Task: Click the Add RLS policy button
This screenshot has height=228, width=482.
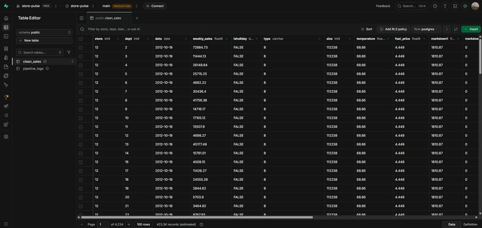Action: click(x=393, y=29)
